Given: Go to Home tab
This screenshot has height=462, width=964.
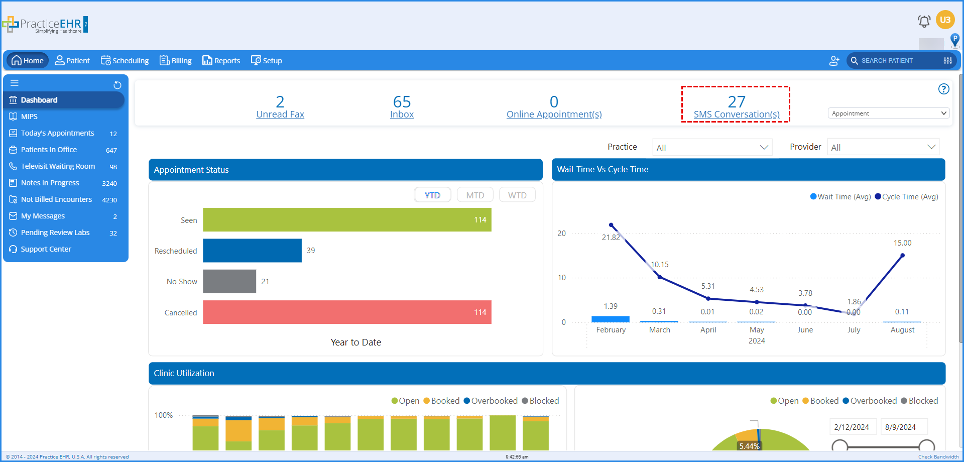Looking at the screenshot, I should [x=28, y=61].
